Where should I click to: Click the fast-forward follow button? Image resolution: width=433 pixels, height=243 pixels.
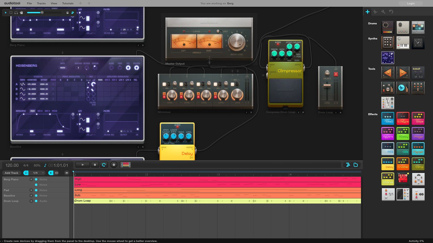(67, 173)
